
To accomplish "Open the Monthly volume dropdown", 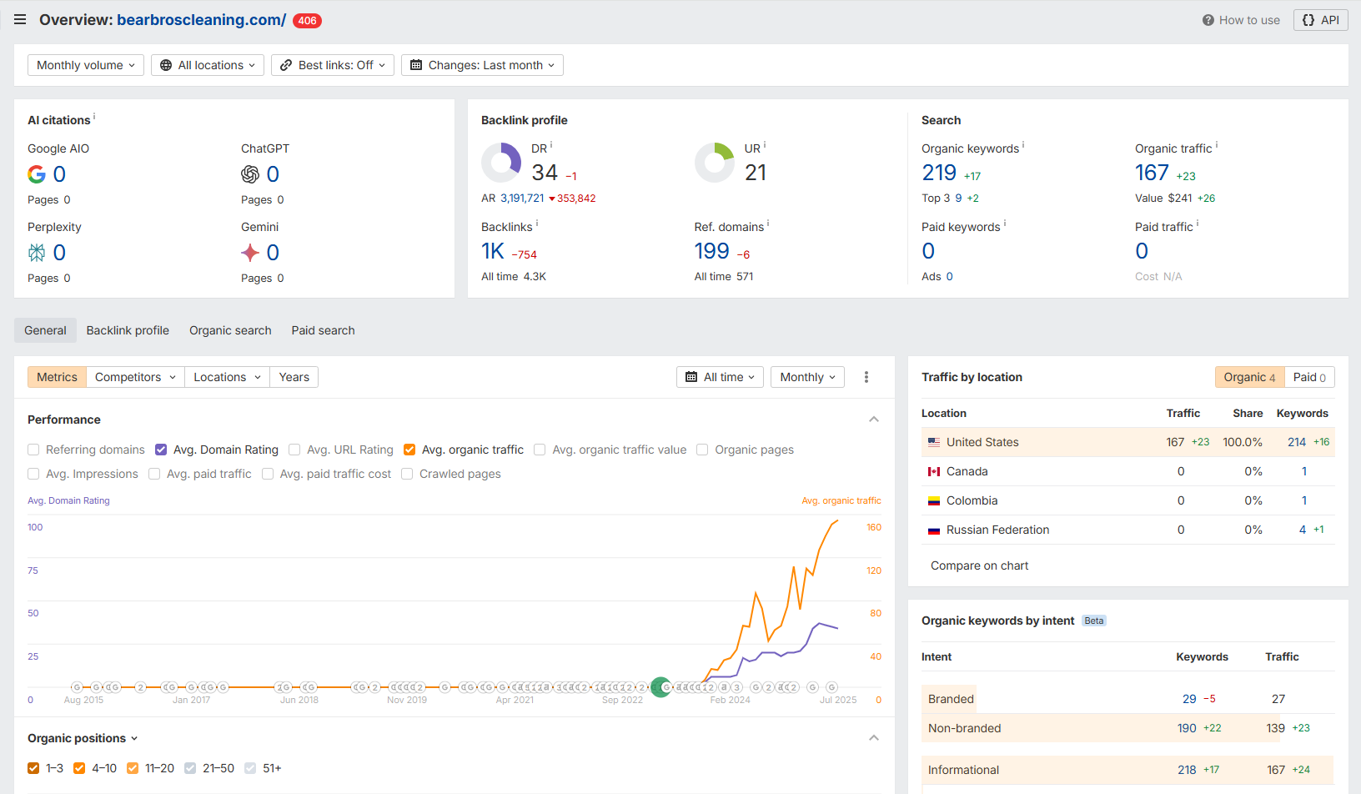I will 86,65.
